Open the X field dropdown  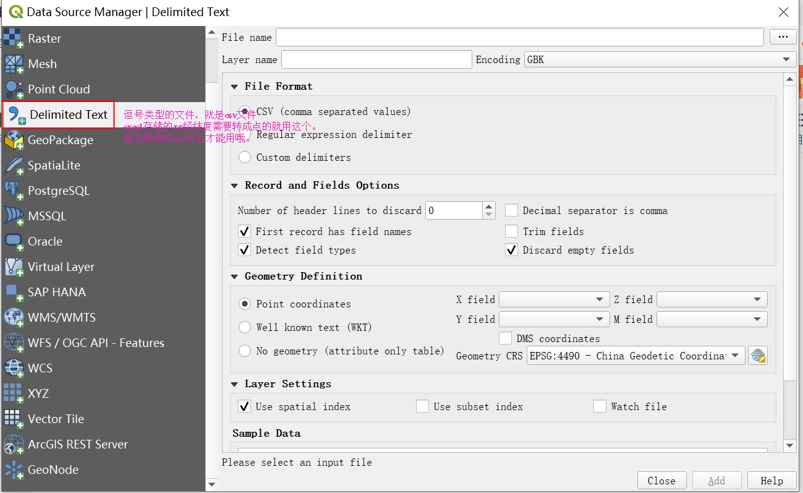pyautogui.click(x=554, y=299)
